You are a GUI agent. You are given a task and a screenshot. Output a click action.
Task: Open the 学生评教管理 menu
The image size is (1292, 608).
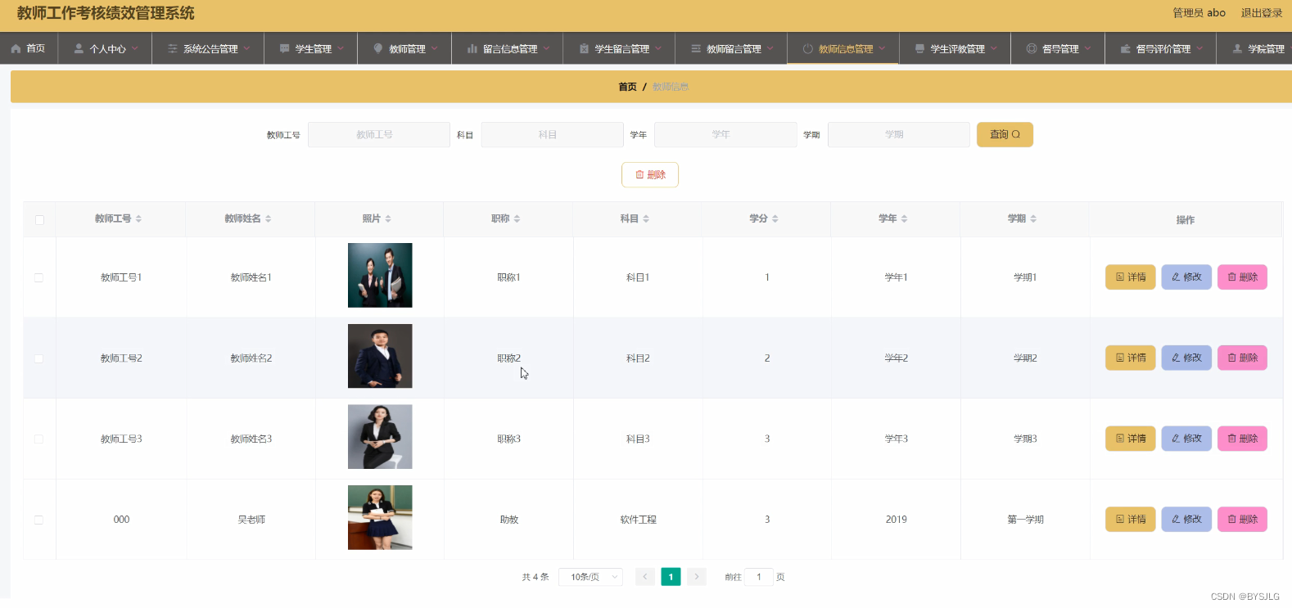click(955, 49)
